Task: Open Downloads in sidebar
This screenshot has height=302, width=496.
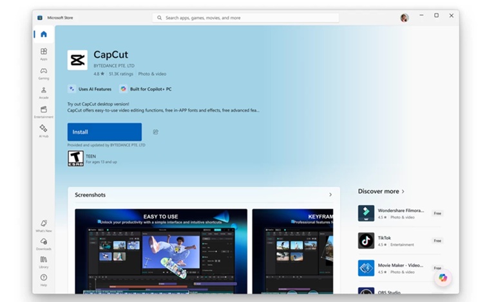Action: click(x=44, y=244)
